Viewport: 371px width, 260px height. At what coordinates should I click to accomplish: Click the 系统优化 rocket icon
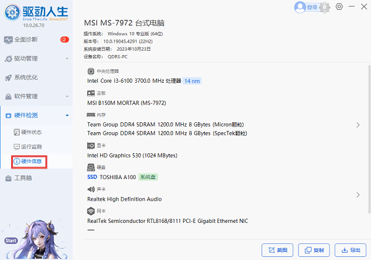pos(8,78)
